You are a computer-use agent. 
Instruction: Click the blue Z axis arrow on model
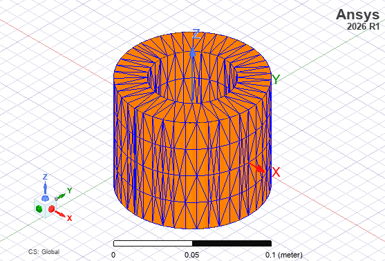(x=193, y=75)
